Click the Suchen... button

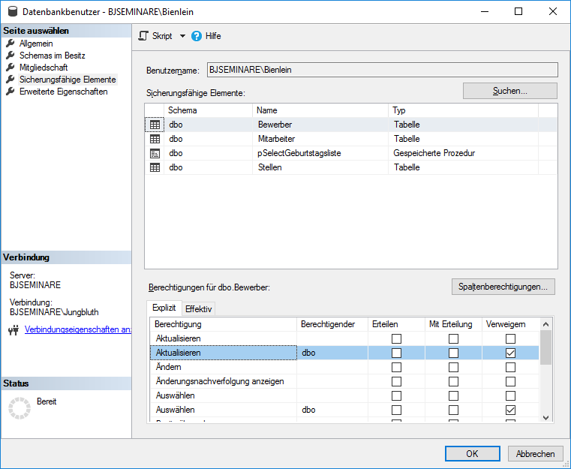point(509,91)
